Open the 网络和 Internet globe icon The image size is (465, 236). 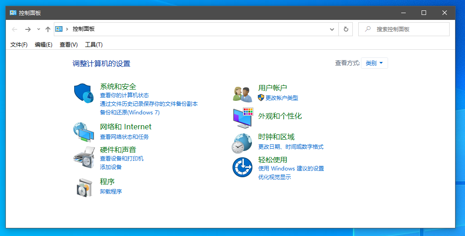84,132
